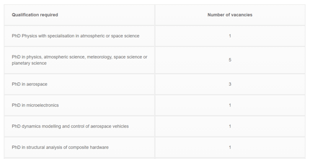The width and height of the screenshot is (310, 159).
Task: Click vacancy count 1 for aerospace vehicles
Action: tap(230, 126)
